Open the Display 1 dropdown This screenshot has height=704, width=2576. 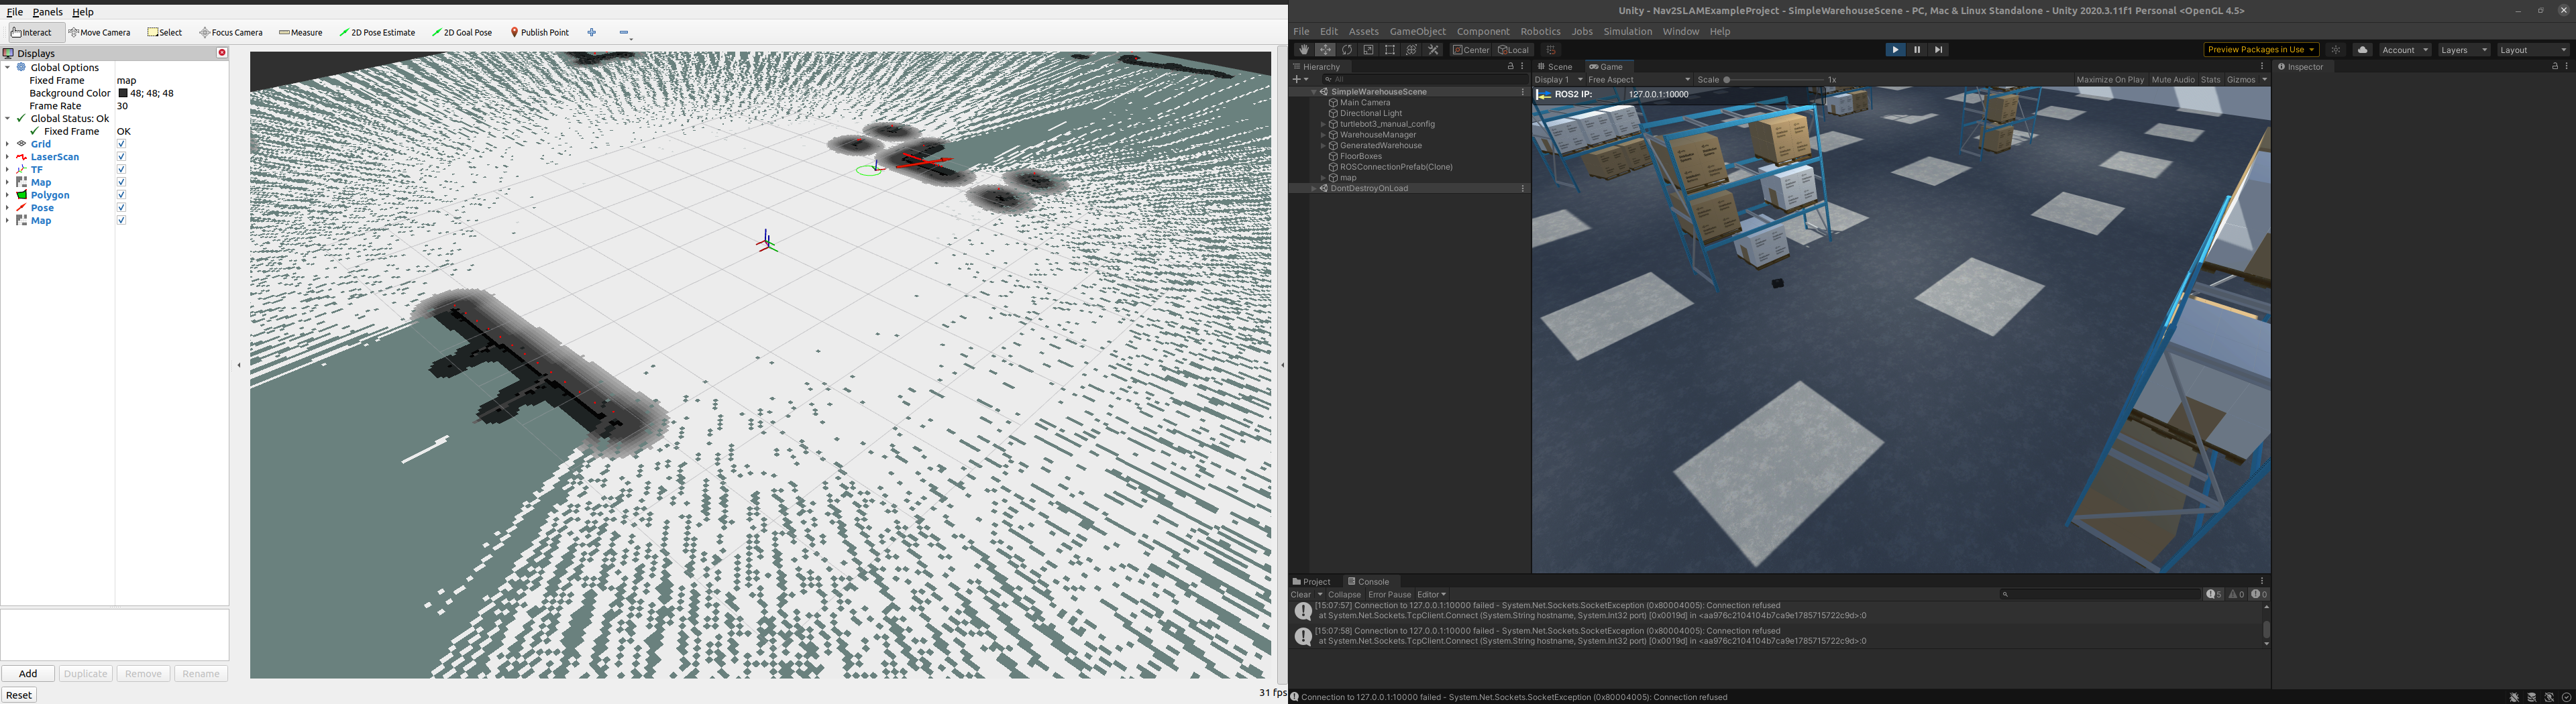(x=1559, y=80)
